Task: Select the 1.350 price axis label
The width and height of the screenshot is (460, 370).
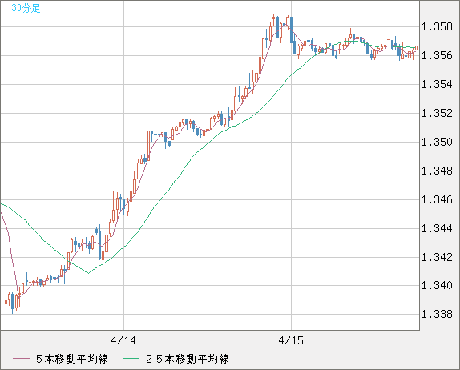Action: (x=437, y=143)
